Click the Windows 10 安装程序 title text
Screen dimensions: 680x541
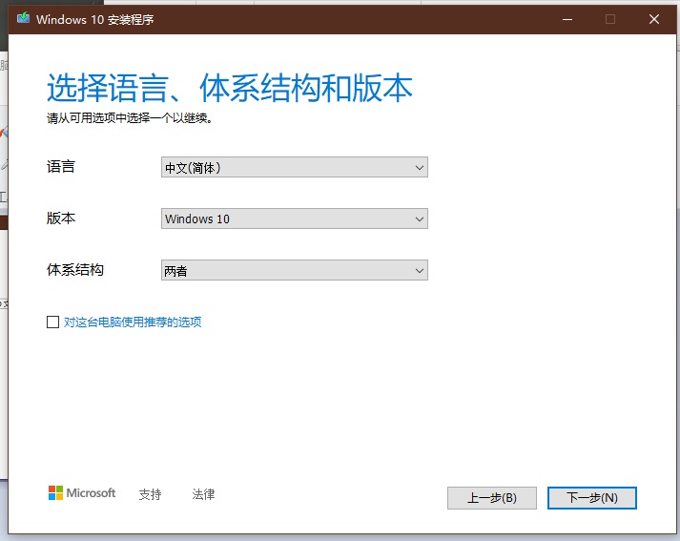click(95, 19)
